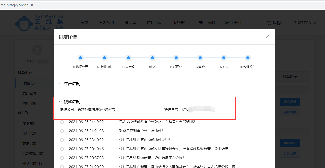
Task: Go to 在线报价 menu
Action: click(x=106, y=23)
